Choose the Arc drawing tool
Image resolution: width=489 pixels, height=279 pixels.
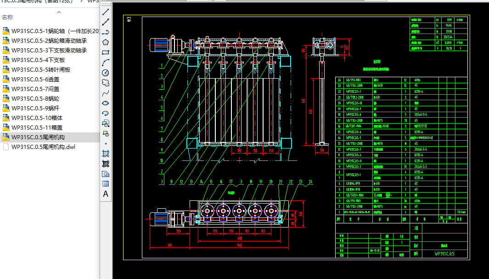tap(105, 61)
